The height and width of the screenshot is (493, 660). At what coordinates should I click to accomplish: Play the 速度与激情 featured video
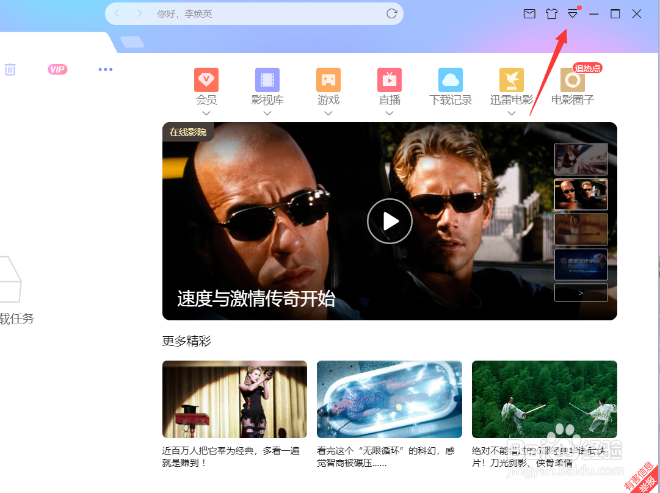click(390, 221)
